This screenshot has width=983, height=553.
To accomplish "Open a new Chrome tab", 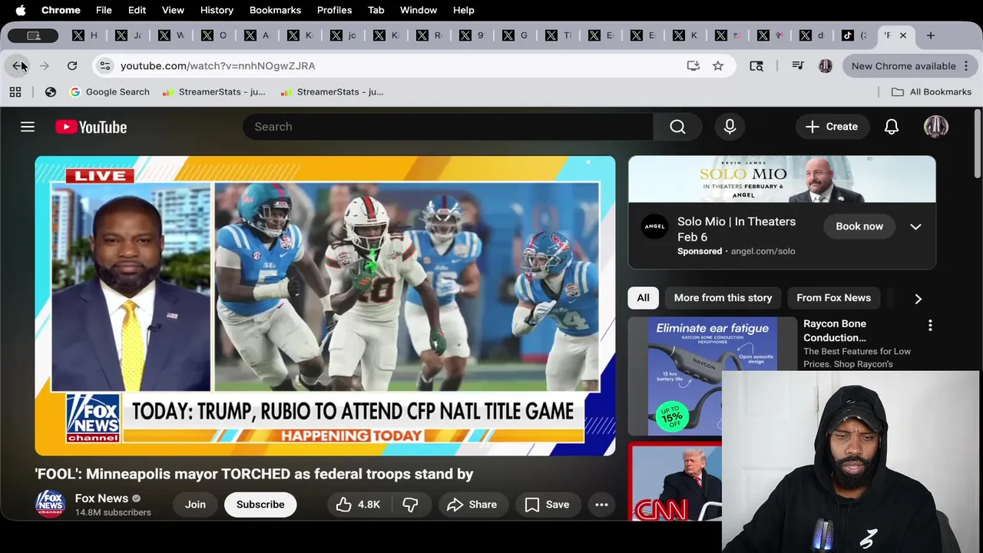I will 930,35.
